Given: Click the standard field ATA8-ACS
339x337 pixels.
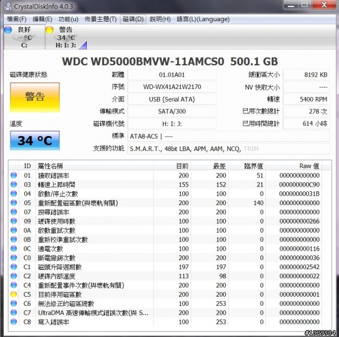Looking at the screenshot, I should click(x=228, y=136).
